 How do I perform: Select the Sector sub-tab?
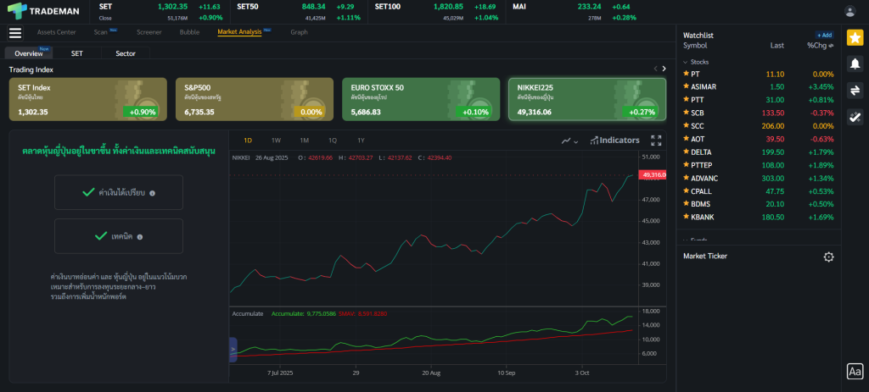125,53
